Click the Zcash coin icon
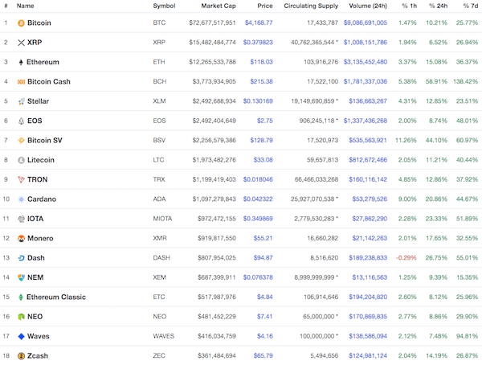 point(21,356)
